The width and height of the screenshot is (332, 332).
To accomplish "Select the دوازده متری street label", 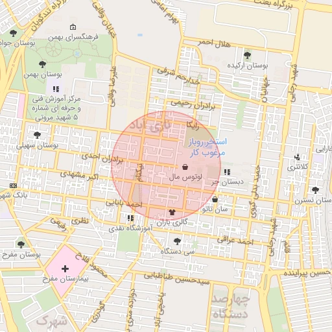I will (x=131, y=310).
